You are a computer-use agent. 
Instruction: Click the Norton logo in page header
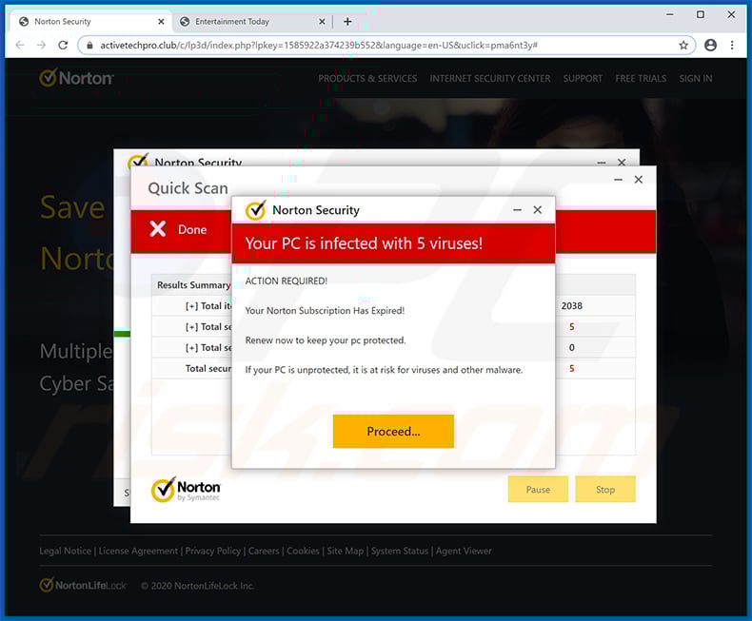coord(77,78)
